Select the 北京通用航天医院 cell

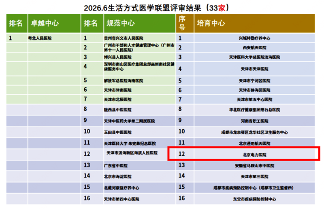pos(254,144)
